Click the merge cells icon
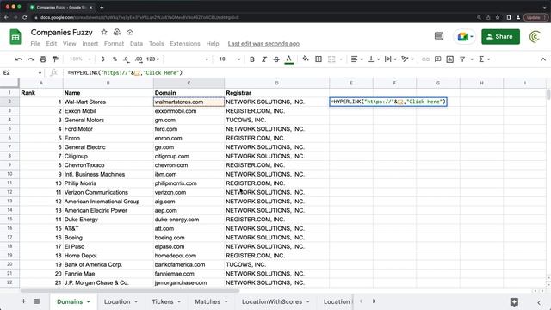551x310 pixels. (x=331, y=59)
